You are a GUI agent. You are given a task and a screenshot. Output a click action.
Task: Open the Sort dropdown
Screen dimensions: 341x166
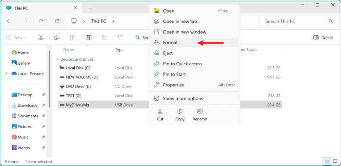142,37
